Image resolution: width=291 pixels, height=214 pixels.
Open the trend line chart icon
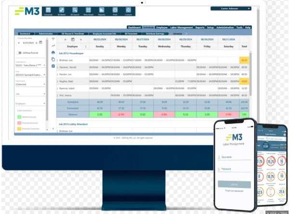(53, 46)
